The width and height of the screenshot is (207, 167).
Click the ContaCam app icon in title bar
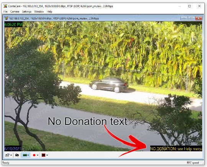pyautogui.click(x=5, y=6)
